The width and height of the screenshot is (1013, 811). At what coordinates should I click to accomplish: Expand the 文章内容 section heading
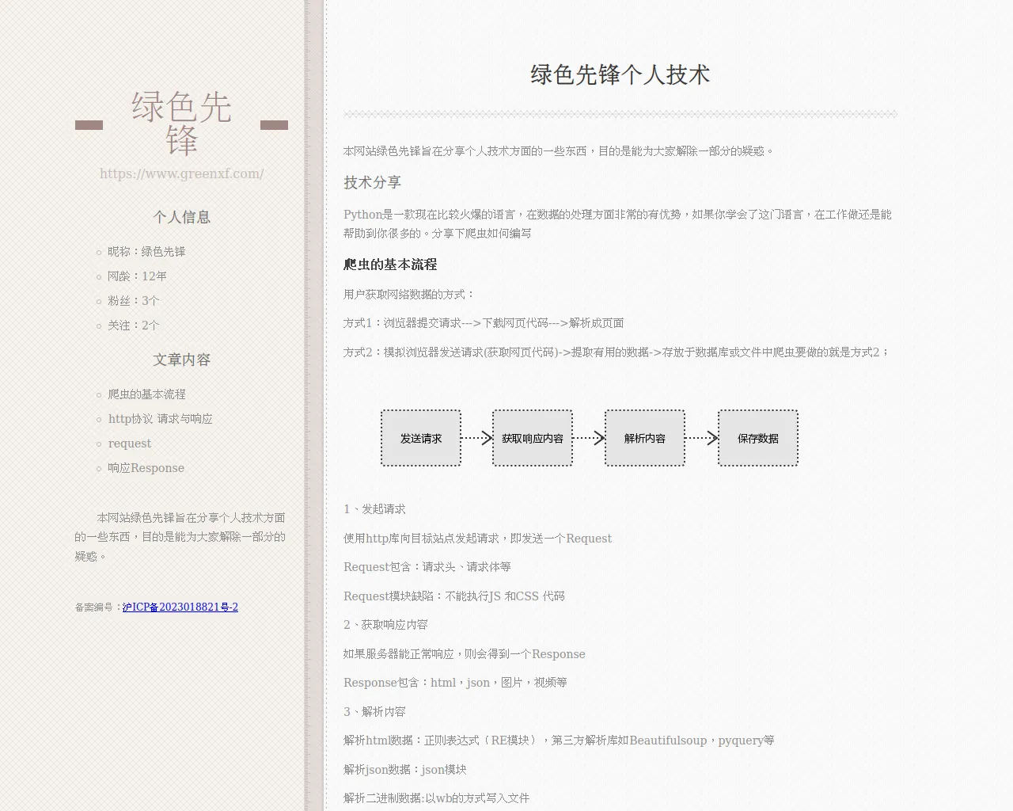click(x=181, y=360)
